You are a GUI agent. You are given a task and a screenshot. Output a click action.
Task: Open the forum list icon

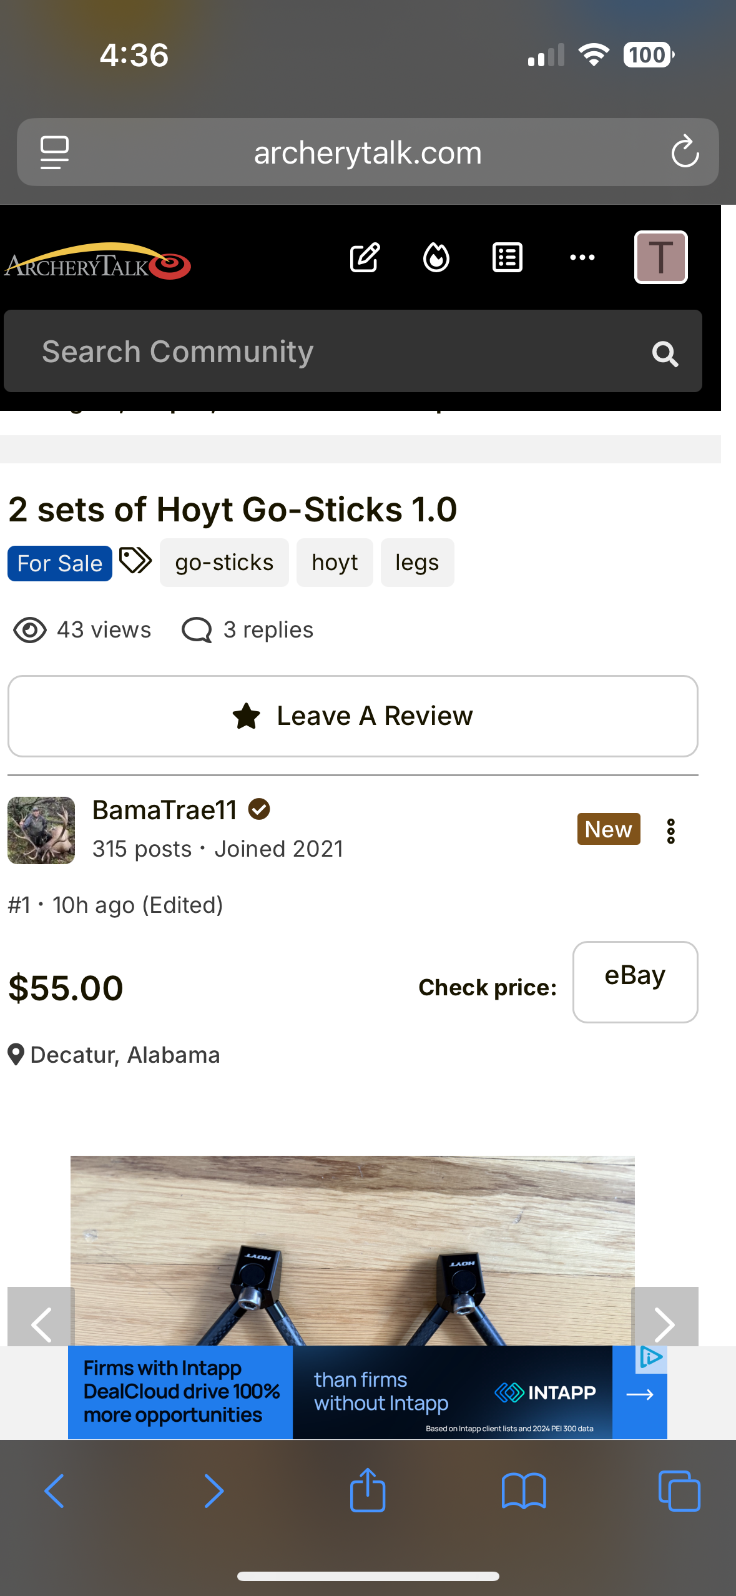pos(508,257)
